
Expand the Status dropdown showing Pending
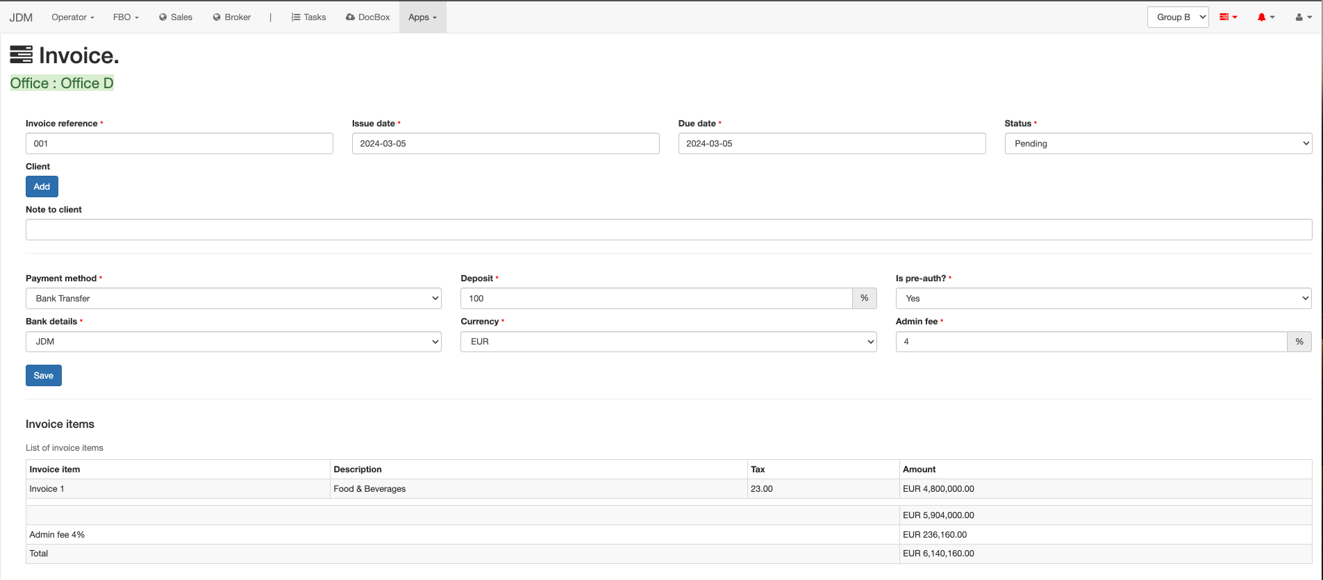click(x=1158, y=144)
